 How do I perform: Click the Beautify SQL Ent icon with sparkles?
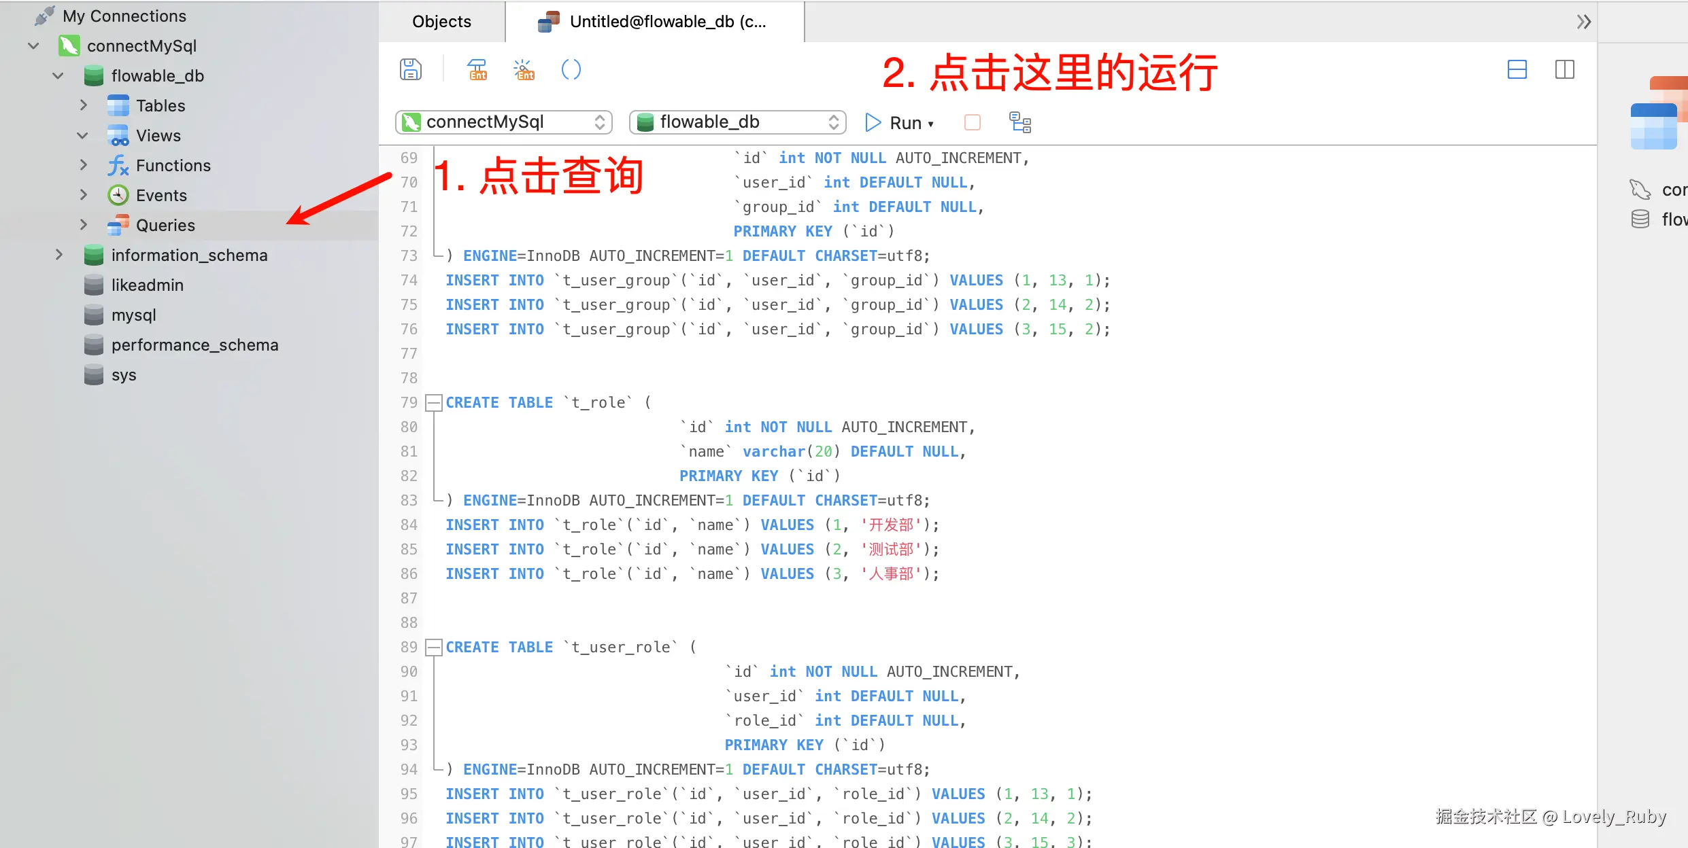[522, 69]
